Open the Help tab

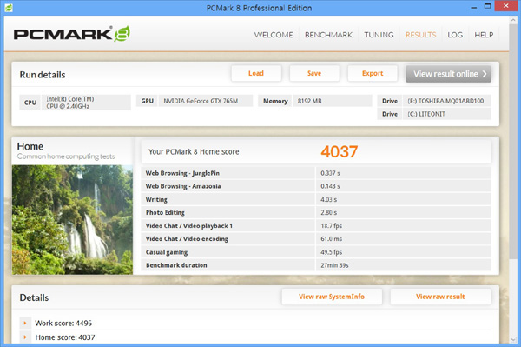tap(484, 35)
